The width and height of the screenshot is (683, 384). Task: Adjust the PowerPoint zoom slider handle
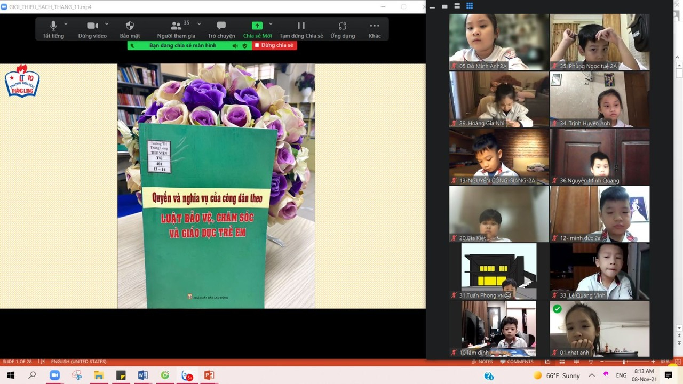(x=623, y=362)
